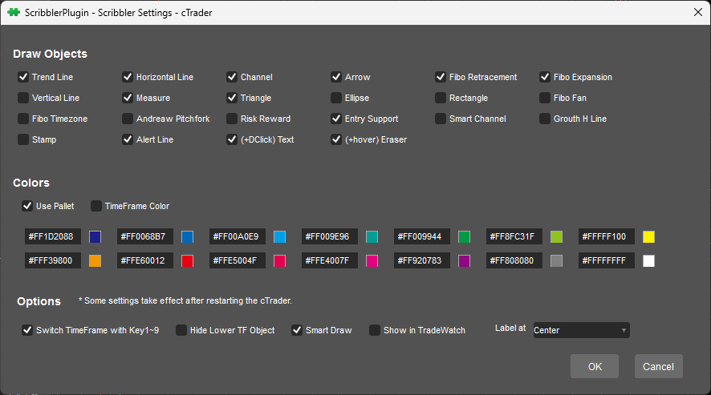
Task: Edit the #FFFFFFFF hex color field
Action: pyautogui.click(x=607, y=260)
